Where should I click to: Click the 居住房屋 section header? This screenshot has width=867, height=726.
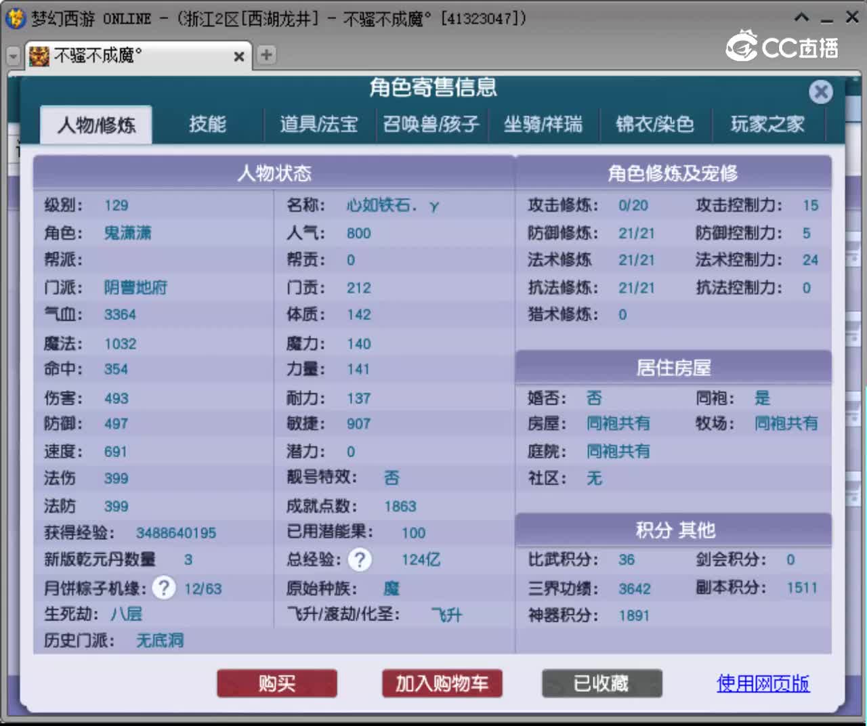(673, 368)
